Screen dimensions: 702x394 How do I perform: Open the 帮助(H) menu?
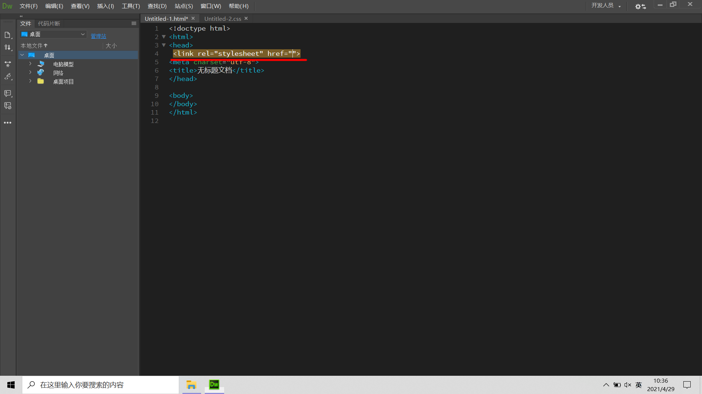click(x=238, y=6)
